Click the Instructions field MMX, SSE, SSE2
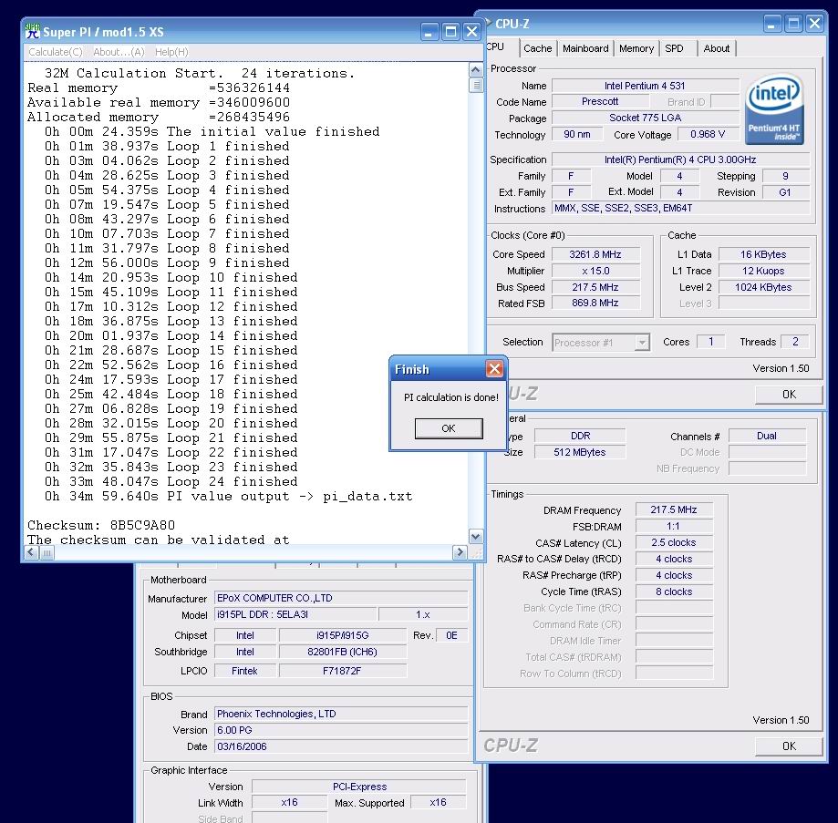Viewport: 838px width, 823px height. [681, 209]
